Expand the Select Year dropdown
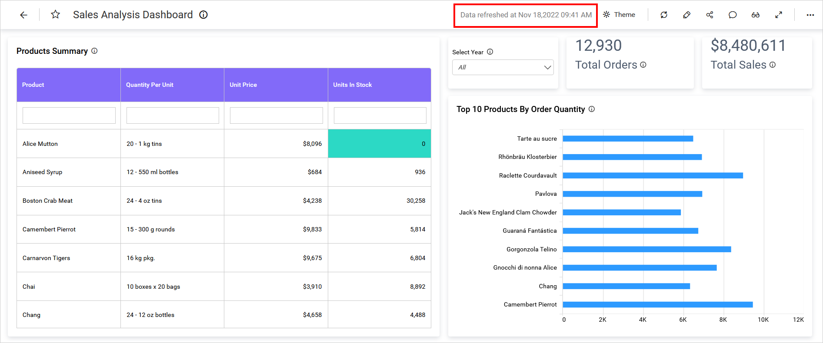 pos(503,67)
